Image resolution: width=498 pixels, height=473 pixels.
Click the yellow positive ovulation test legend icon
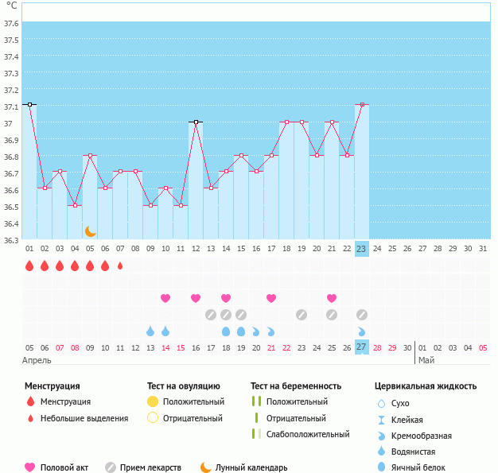click(x=153, y=401)
